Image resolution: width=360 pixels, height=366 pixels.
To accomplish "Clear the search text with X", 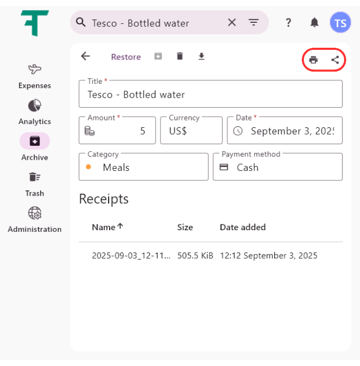I will click(232, 22).
